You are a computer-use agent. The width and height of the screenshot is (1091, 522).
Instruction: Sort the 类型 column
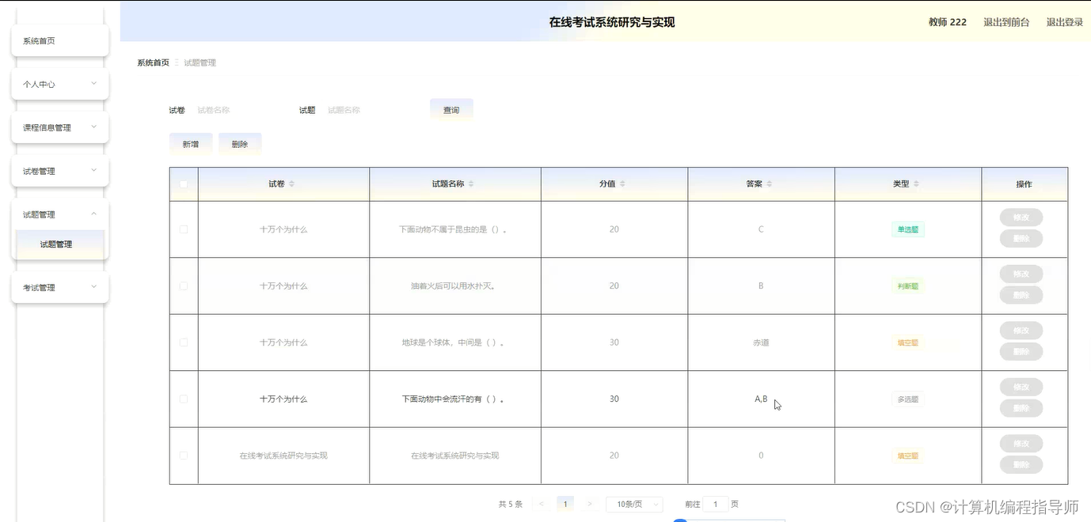coord(915,183)
